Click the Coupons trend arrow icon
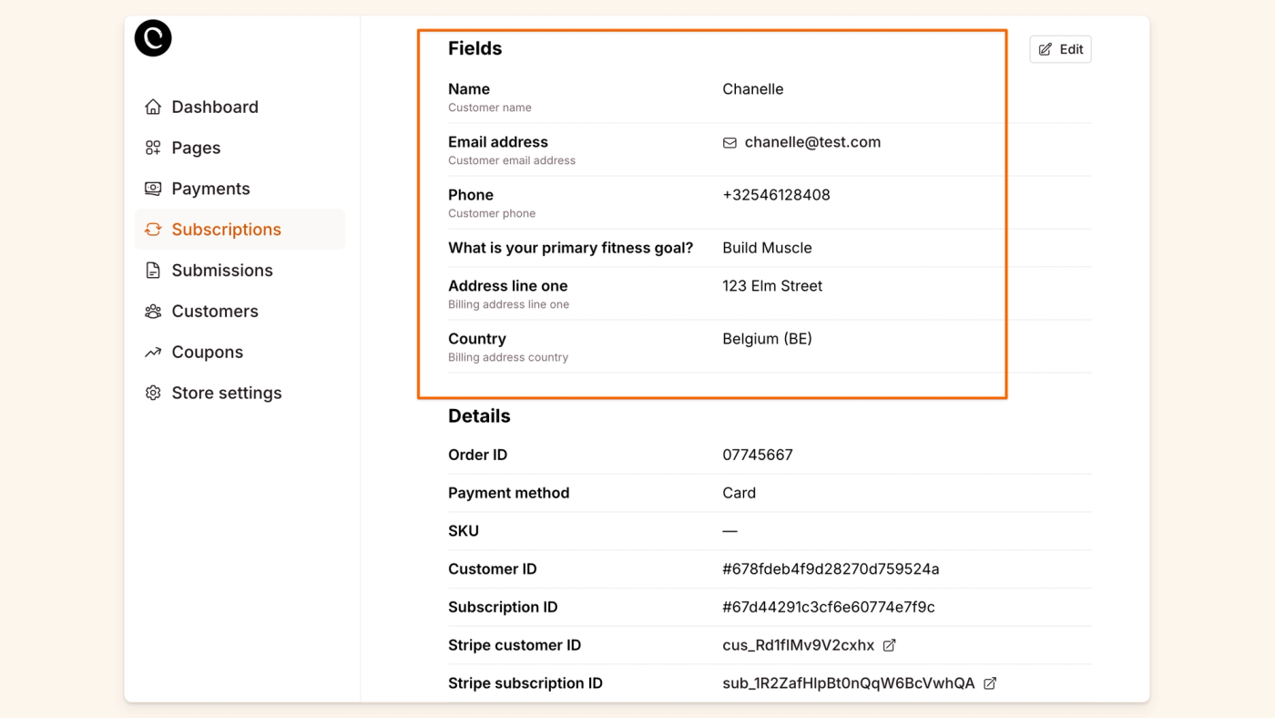Screen dimensions: 1275x718 [153, 353]
